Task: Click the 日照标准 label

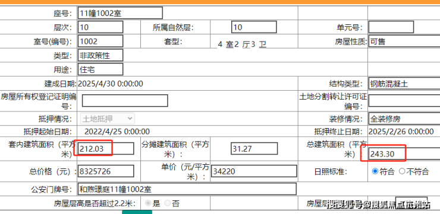Action: tap(331, 171)
